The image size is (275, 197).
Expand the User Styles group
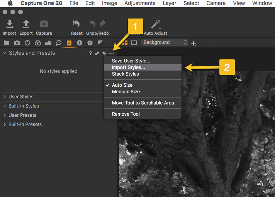[21, 97]
